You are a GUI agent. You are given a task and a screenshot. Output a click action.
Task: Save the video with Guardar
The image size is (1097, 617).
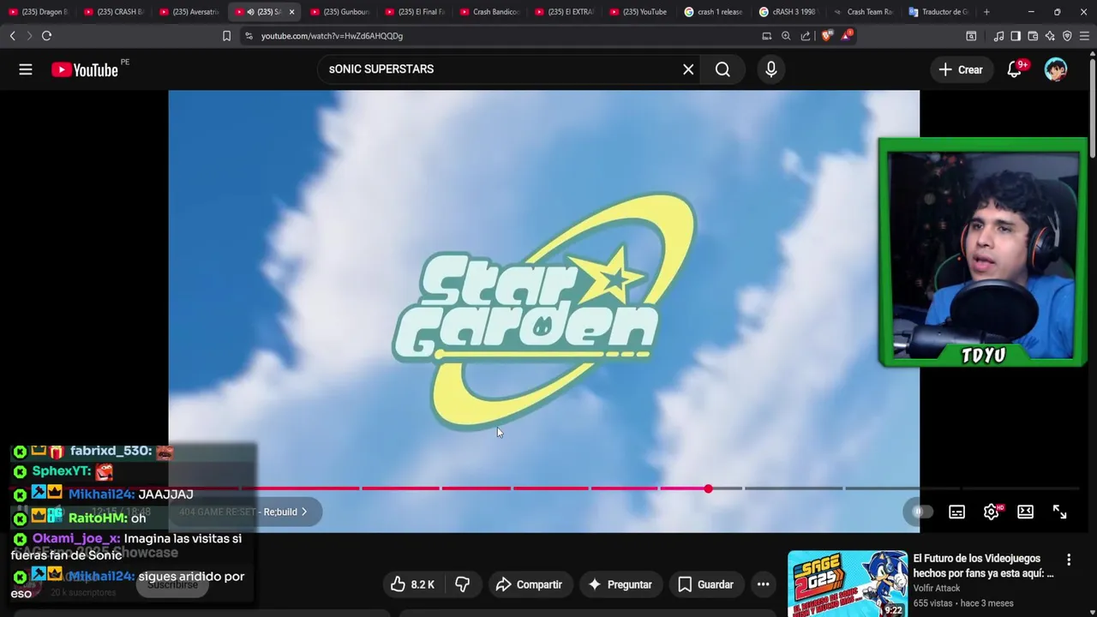[706, 584]
